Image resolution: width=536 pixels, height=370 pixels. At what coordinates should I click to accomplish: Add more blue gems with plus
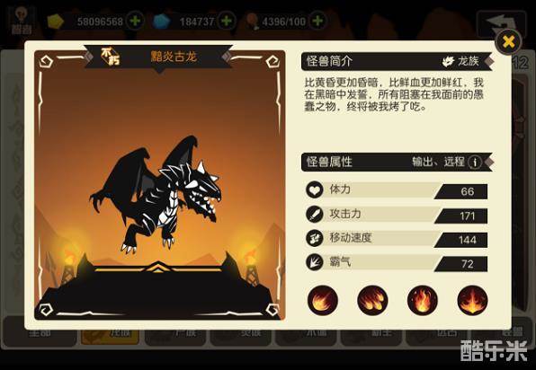(x=227, y=22)
